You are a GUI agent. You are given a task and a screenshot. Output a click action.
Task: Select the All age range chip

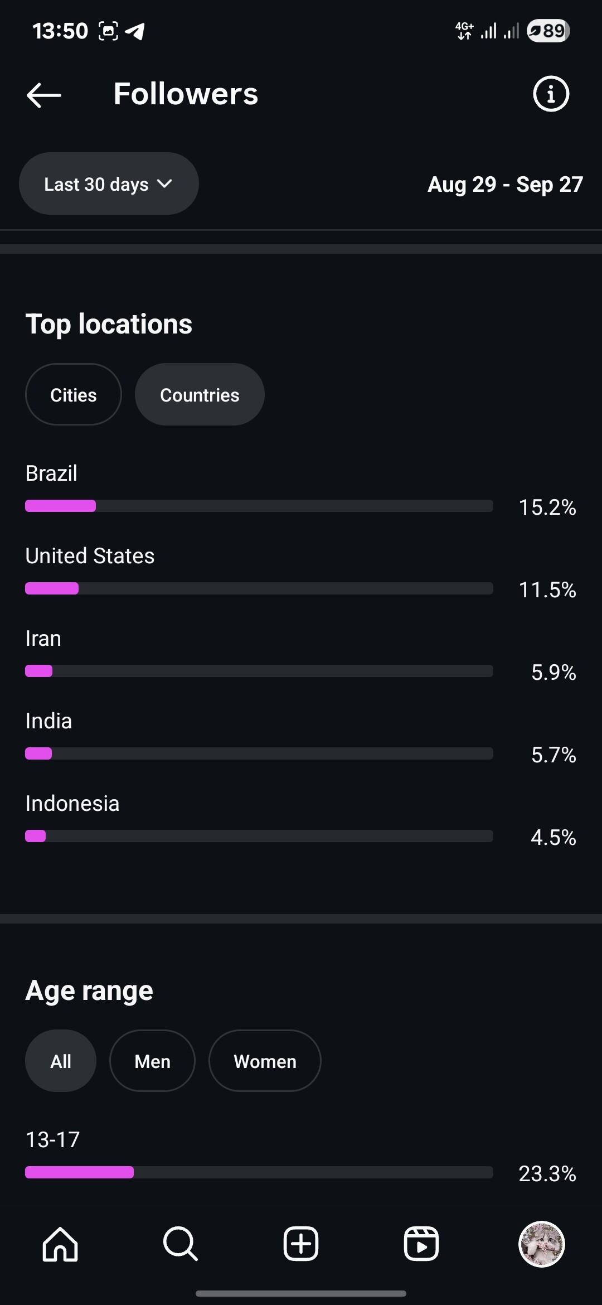pyautogui.click(x=61, y=1061)
